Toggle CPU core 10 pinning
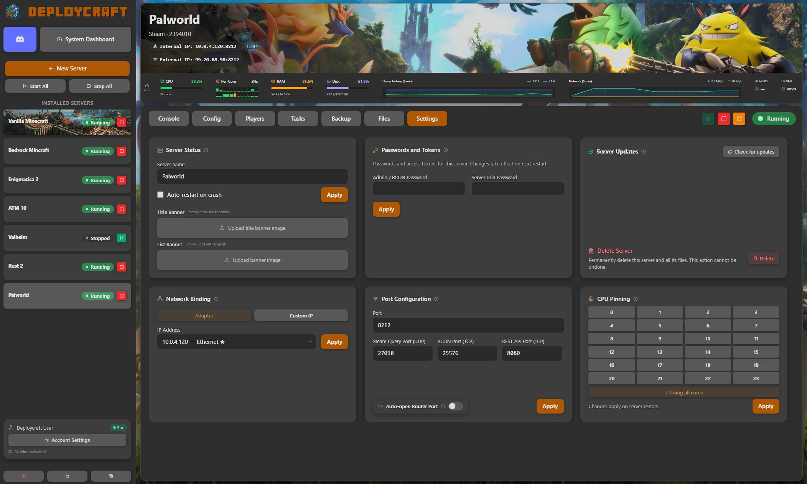This screenshot has width=807, height=484. click(x=708, y=338)
